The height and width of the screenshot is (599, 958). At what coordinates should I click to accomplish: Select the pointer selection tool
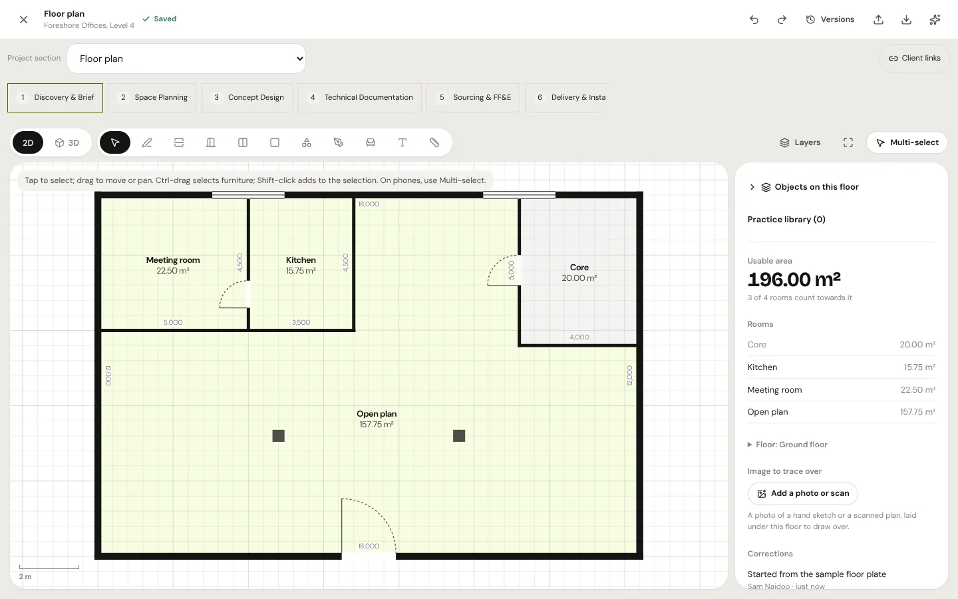pyautogui.click(x=115, y=142)
